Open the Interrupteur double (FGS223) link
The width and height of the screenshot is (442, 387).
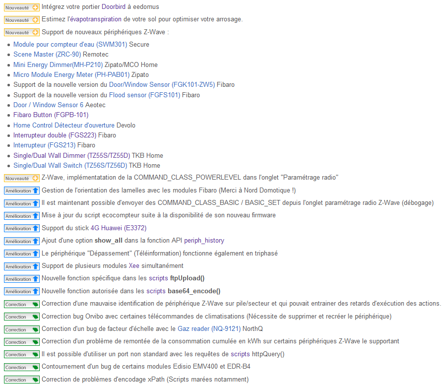pyautogui.click(x=55, y=135)
